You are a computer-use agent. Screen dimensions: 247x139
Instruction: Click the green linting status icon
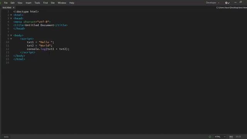pos(210,137)
